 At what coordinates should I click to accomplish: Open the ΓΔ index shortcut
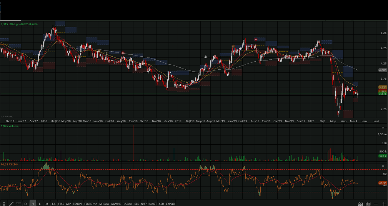pyautogui.click(x=54, y=204)
